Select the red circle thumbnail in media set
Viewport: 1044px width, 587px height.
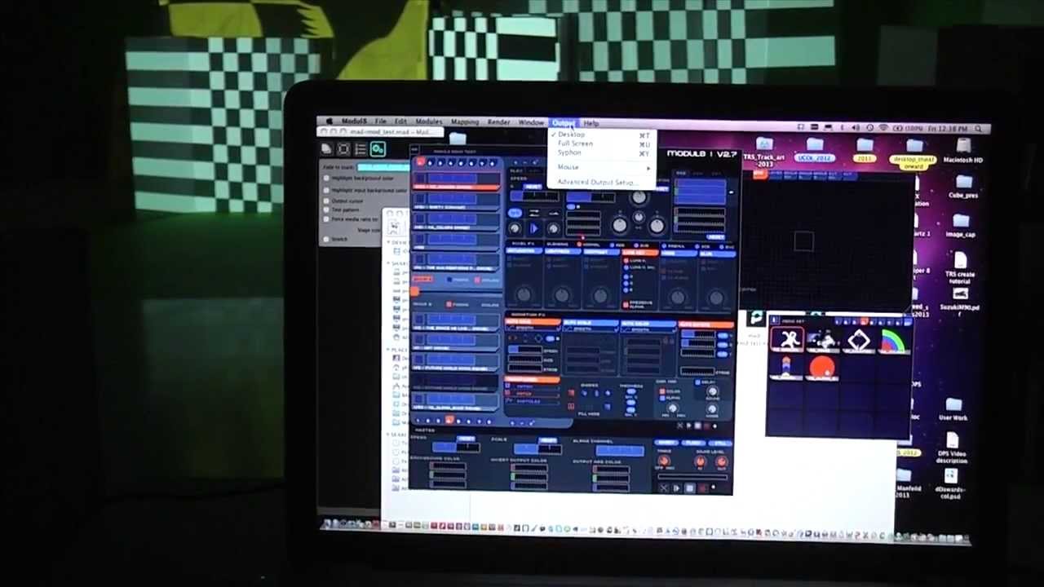(822, 369)
